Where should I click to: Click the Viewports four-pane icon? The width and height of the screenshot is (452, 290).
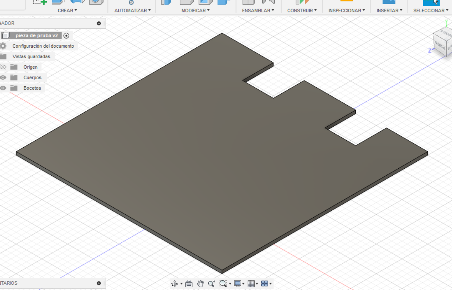point(265,284)
